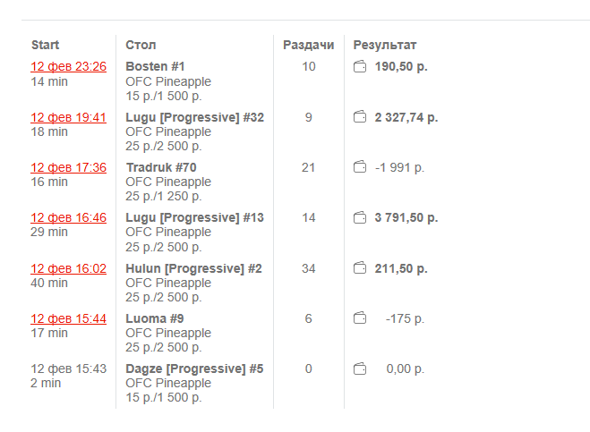
Task: Open the hand history icon for Lugu #32
Action: (x=360, y=117)
